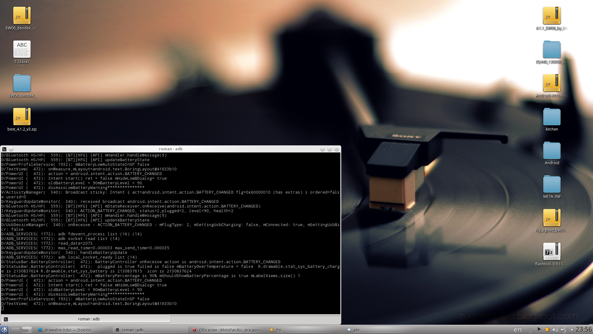This screenshot has height=334, width=593.
Task: Switch to the abt chat taskbar entry
Action: 382,330
